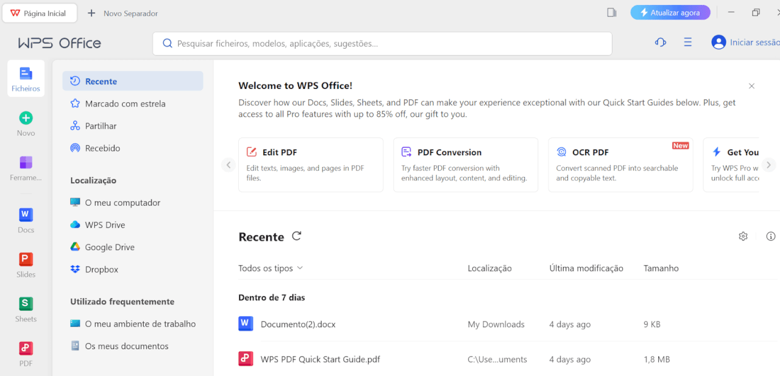
Task: Open the headset support icon
Action: (660, 43)
